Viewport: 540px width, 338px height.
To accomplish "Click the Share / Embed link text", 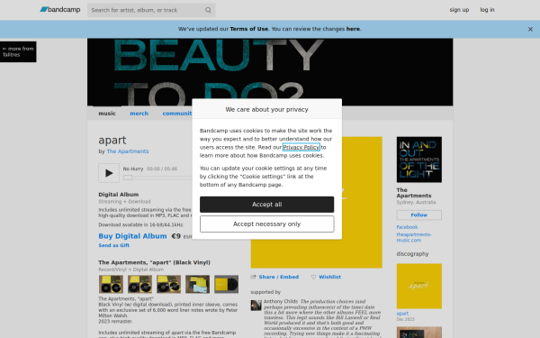I will tap(279, 277).
